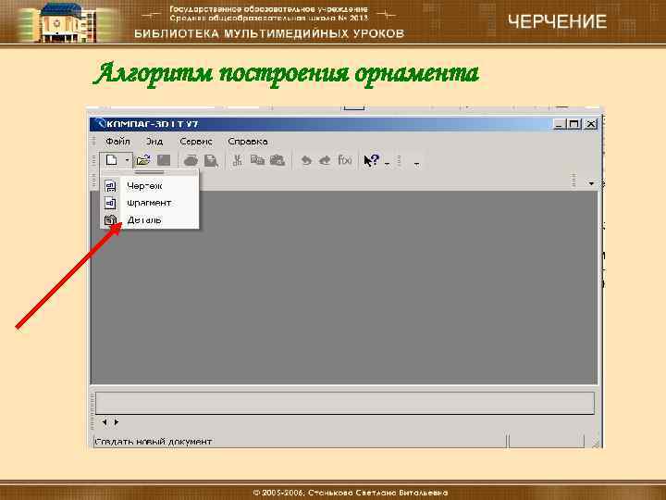
Task: Click the disabled Save diskette icon
Action: [x=164, y=160]
